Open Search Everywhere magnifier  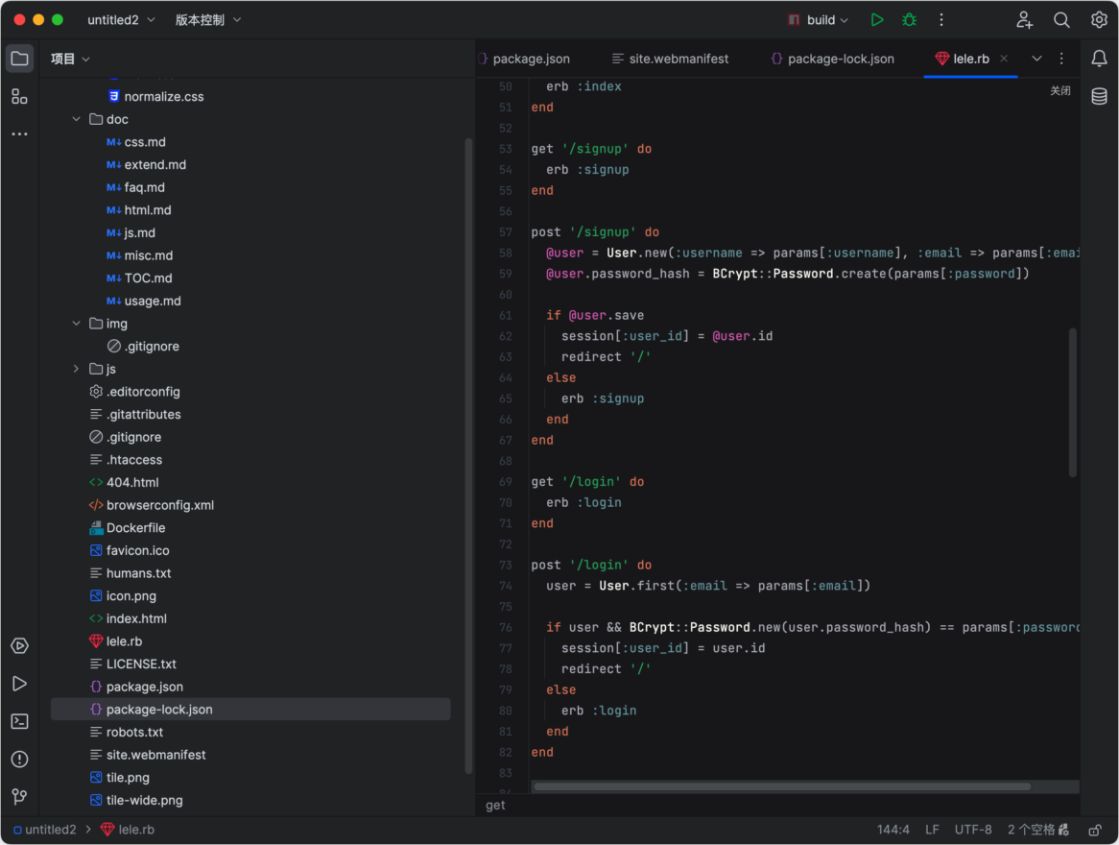point(1061,20)
